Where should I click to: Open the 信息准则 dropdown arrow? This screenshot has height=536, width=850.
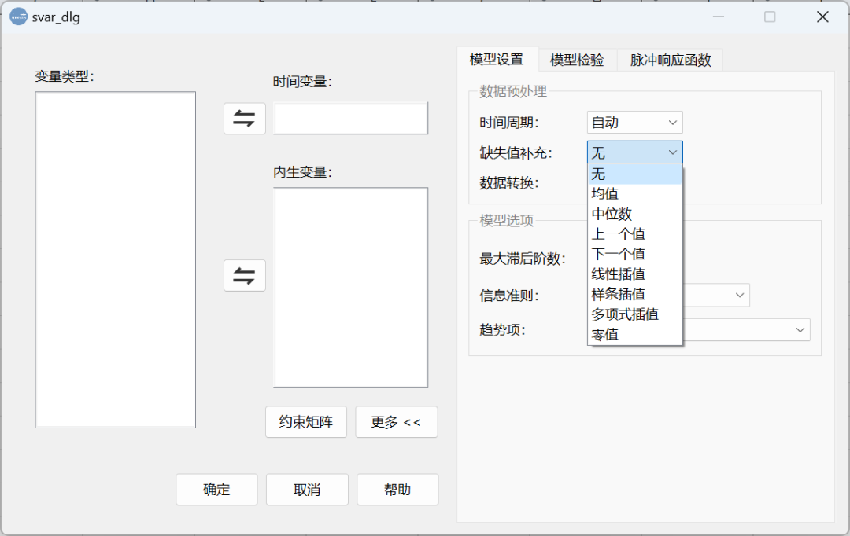click(740, 295)
